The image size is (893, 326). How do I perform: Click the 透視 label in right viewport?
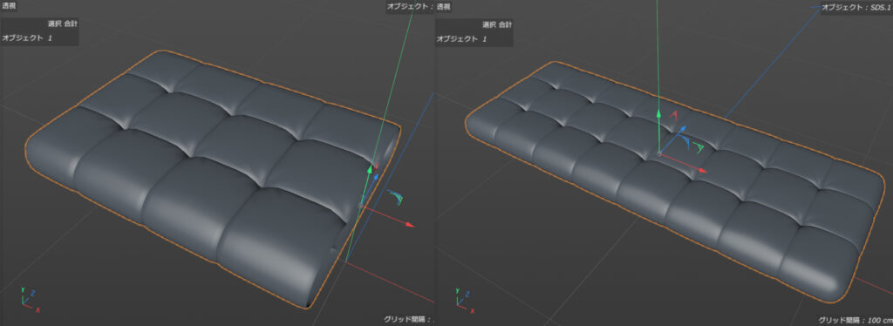pos(444,6)
